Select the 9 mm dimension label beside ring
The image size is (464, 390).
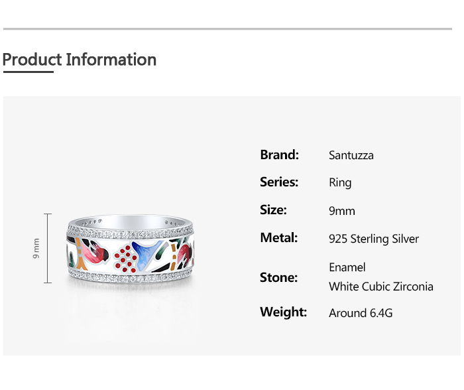(x=36, y=248)
